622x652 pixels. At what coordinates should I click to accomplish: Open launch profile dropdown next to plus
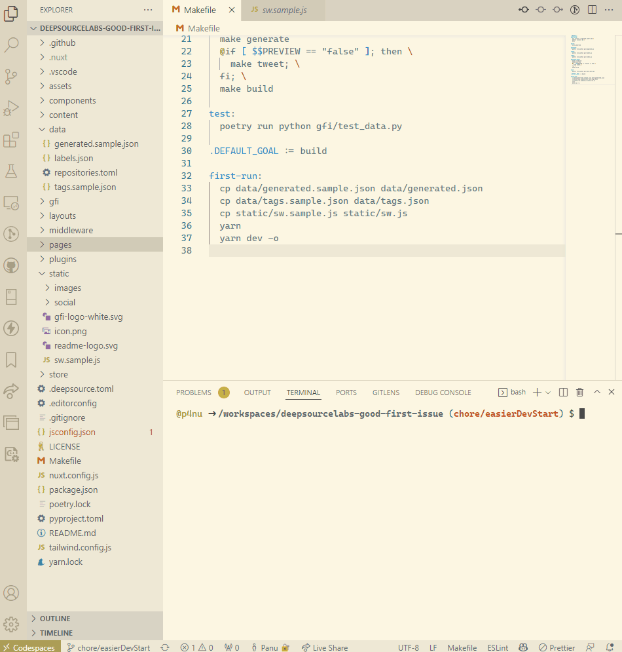[x=548, y=392]
